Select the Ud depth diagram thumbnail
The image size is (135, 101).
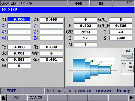(x=128, y=54)
